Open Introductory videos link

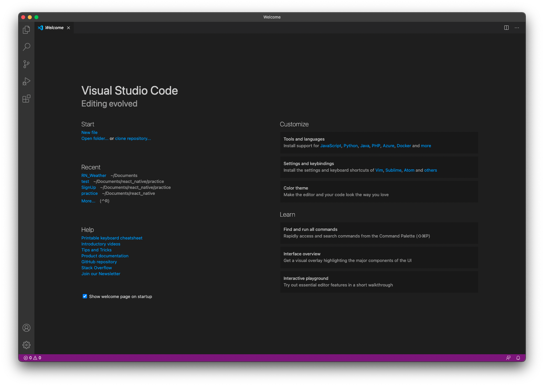(x=101, y=244)
